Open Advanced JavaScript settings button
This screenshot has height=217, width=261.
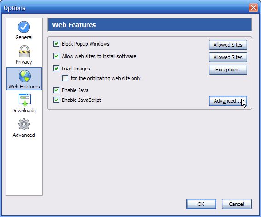coord(228,101)
